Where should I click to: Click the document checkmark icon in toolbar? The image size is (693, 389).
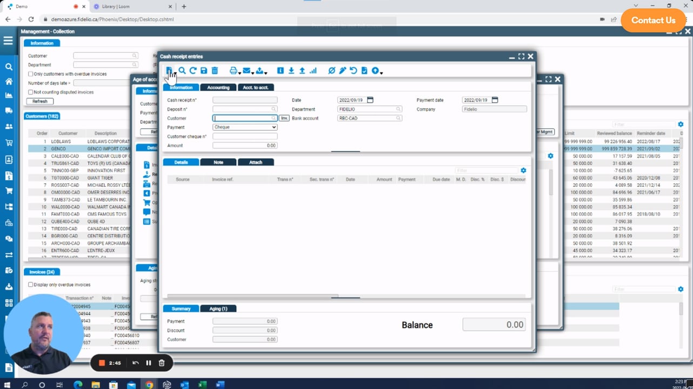[x=364, y=71]
